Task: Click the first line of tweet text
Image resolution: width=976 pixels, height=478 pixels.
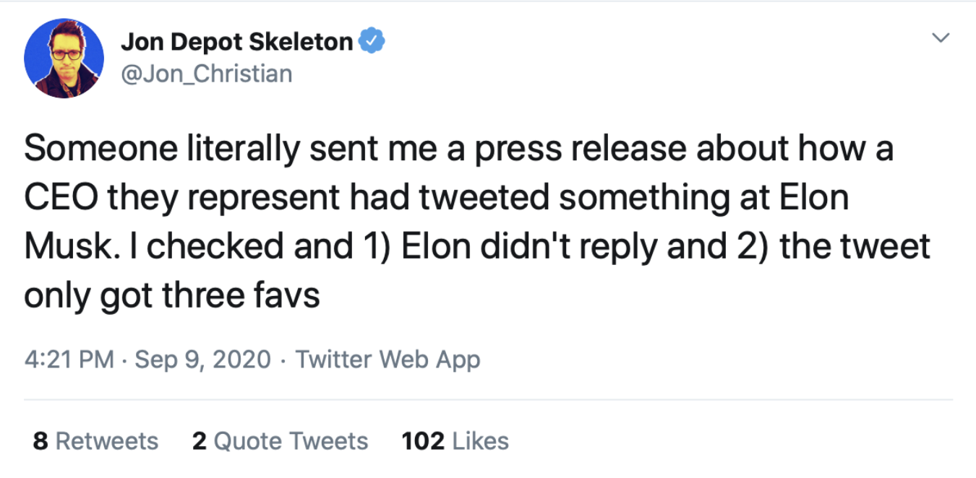Action: click(x=458, y=149)
